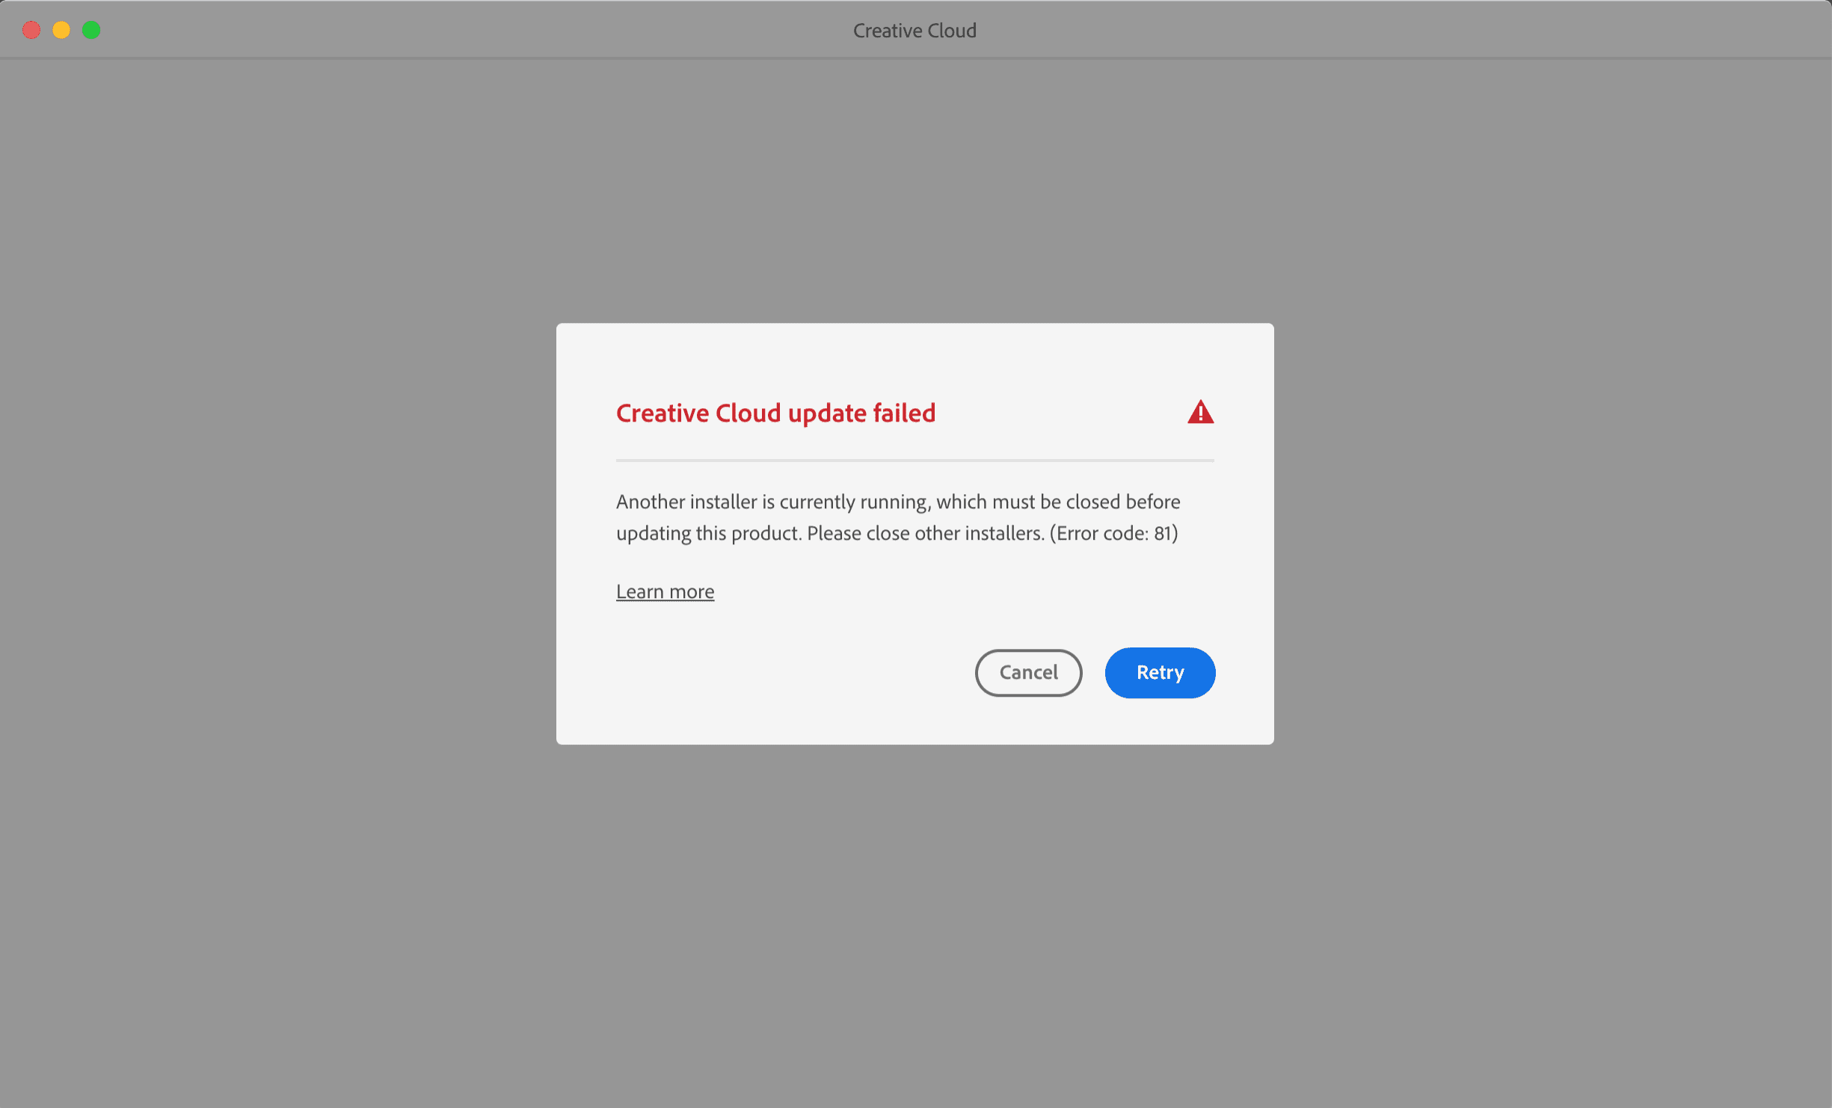Open the Learn more link
The height and width of the screenshot is (1108, 1832).
pos(665,591)
